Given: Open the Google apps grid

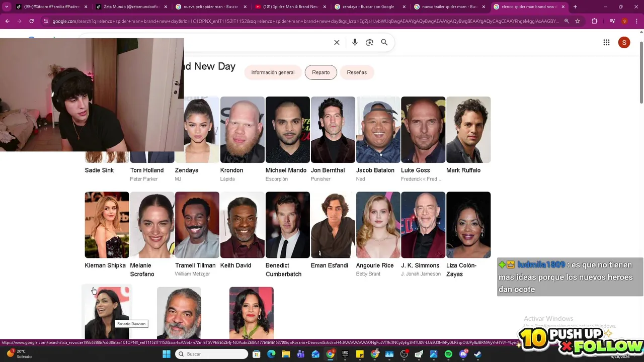Looking at the screenshot, I should [x=606, y=42].
